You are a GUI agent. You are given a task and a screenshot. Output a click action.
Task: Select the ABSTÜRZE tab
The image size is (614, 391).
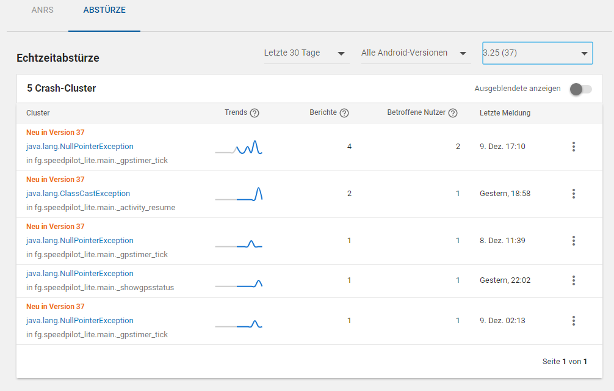pos(104,10)
